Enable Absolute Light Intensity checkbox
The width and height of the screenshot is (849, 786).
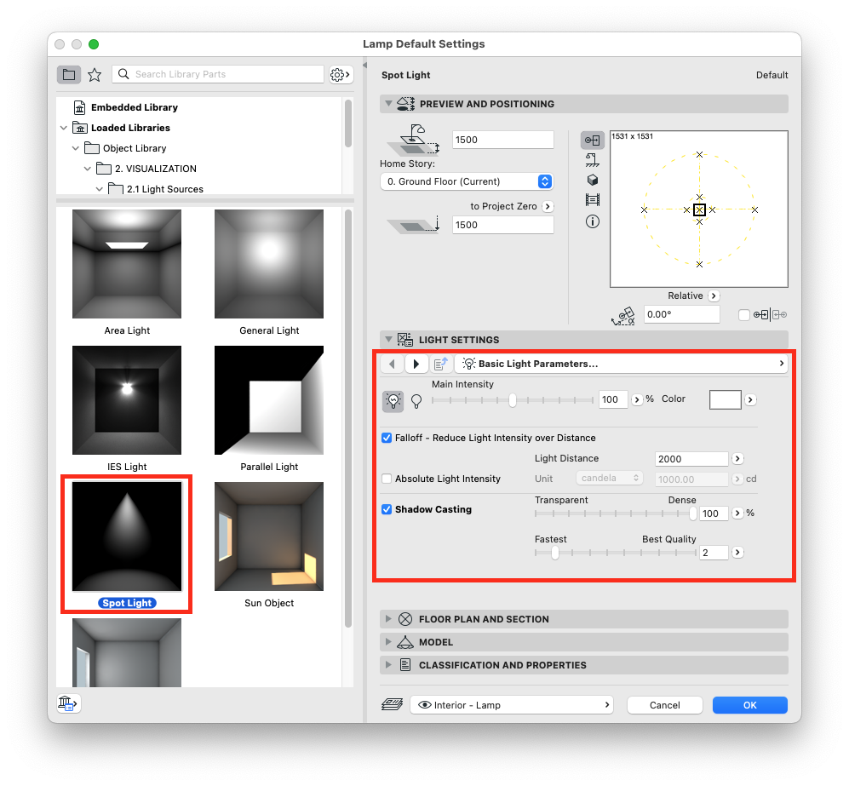[387, 479]
